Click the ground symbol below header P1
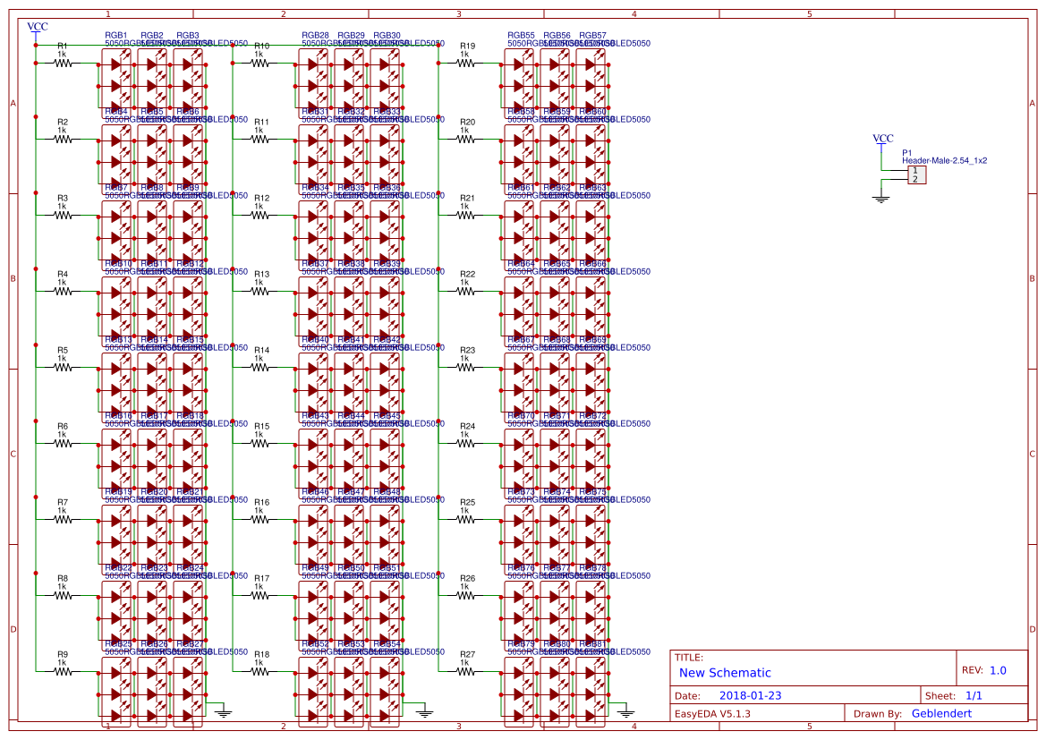This screenshot has height=740, width=1046. click(880, 199)
